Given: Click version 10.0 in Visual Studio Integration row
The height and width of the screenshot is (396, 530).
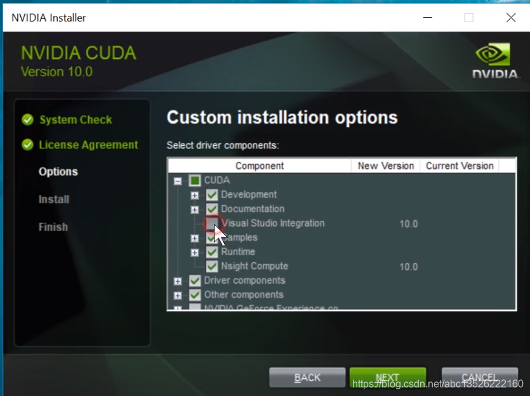Looking at the screenshot, I should 408,224.
